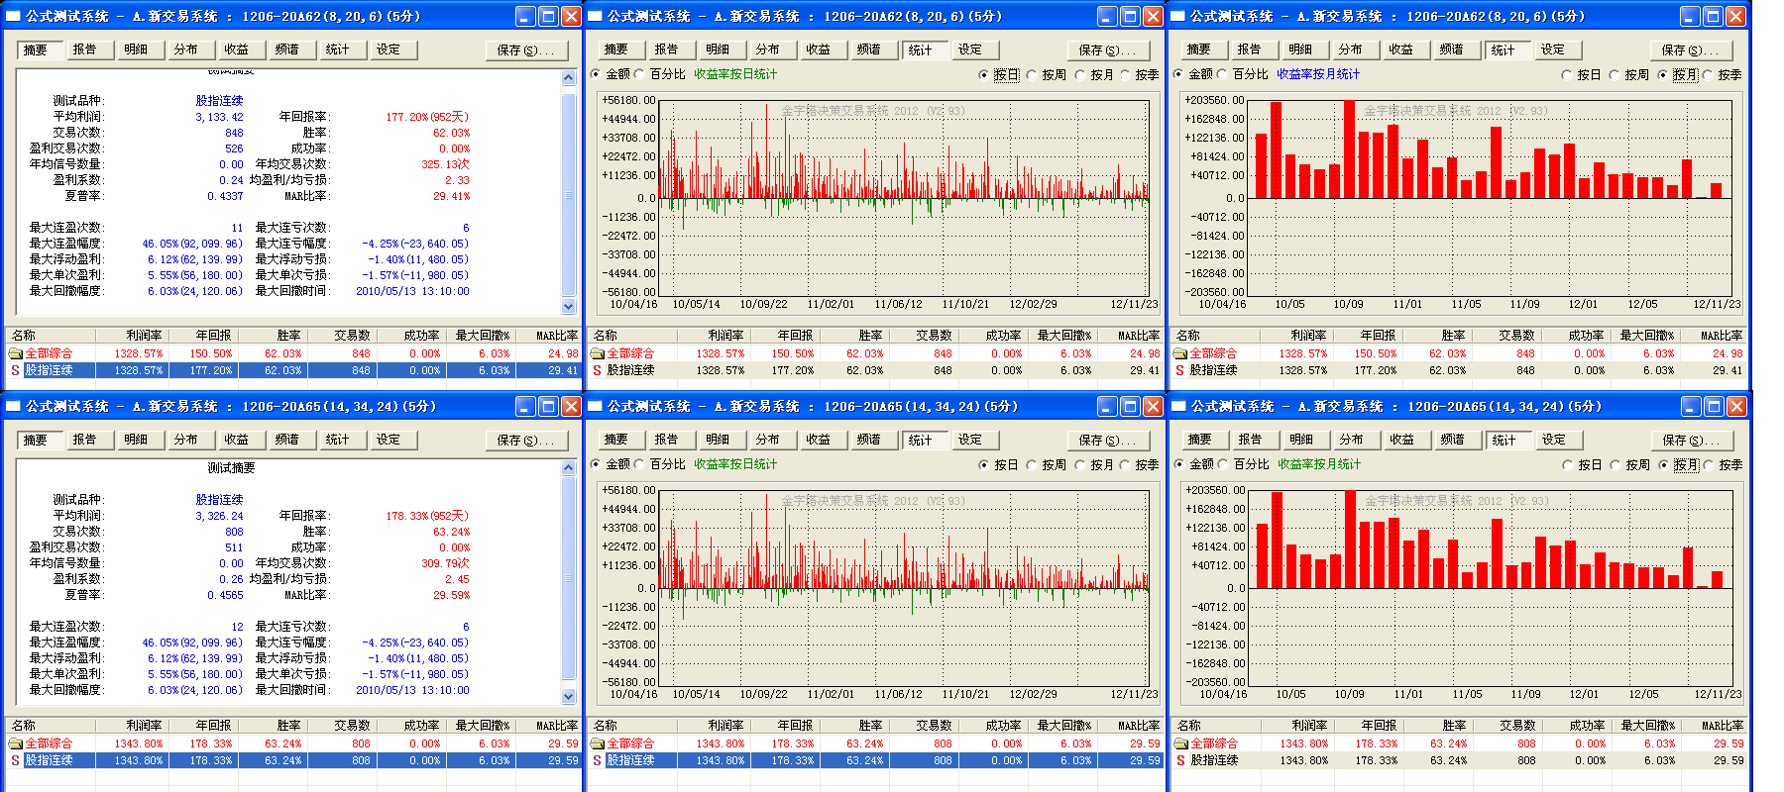This screenshot has width=1784, height=792.
Task: Select 按日 radio in 20A65 monthly chart window
Action: coord(1567,464)
